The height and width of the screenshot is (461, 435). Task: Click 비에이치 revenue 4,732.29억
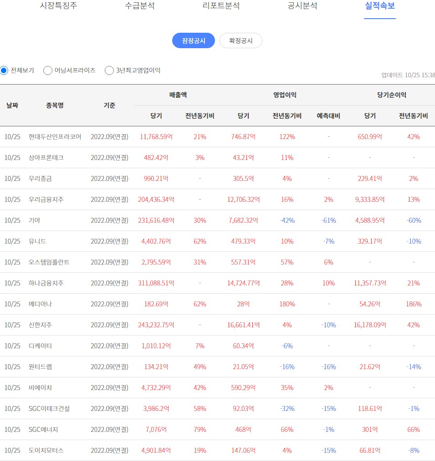pos(156,387)
